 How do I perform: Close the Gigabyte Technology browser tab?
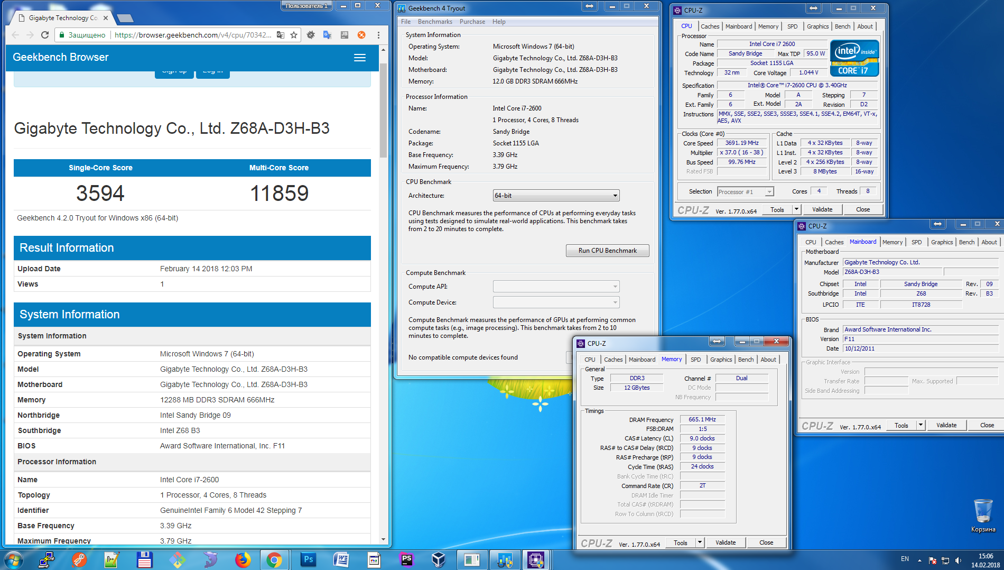click(106, 18)
